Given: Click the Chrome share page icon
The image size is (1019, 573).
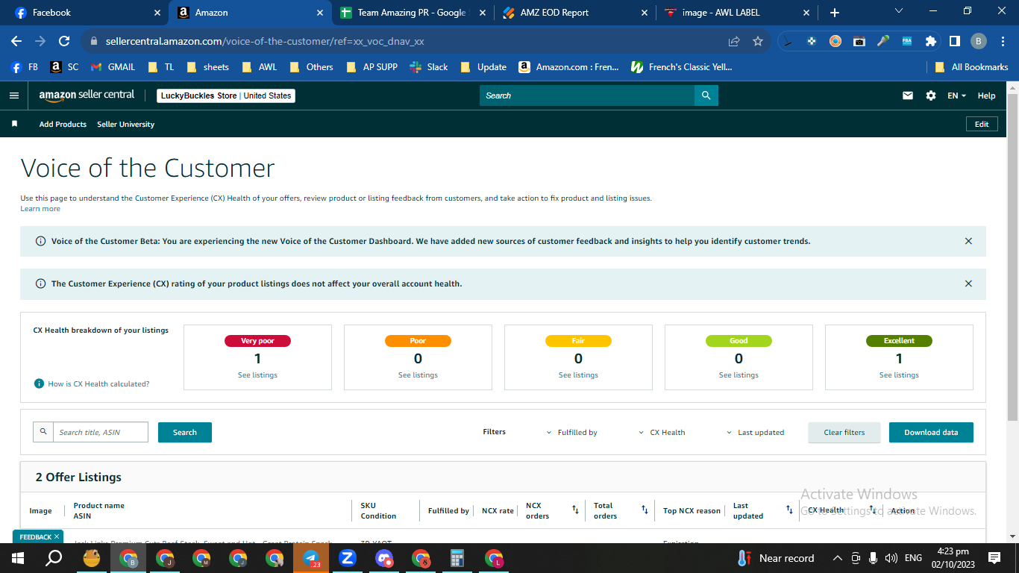Looking at the screenshot, I should 734,42.
